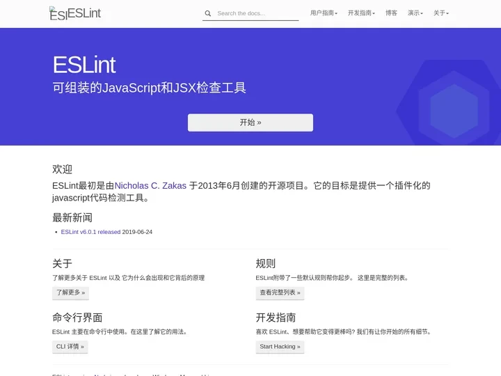
Task: Click the 开始 » button
Action: point(250,123)
